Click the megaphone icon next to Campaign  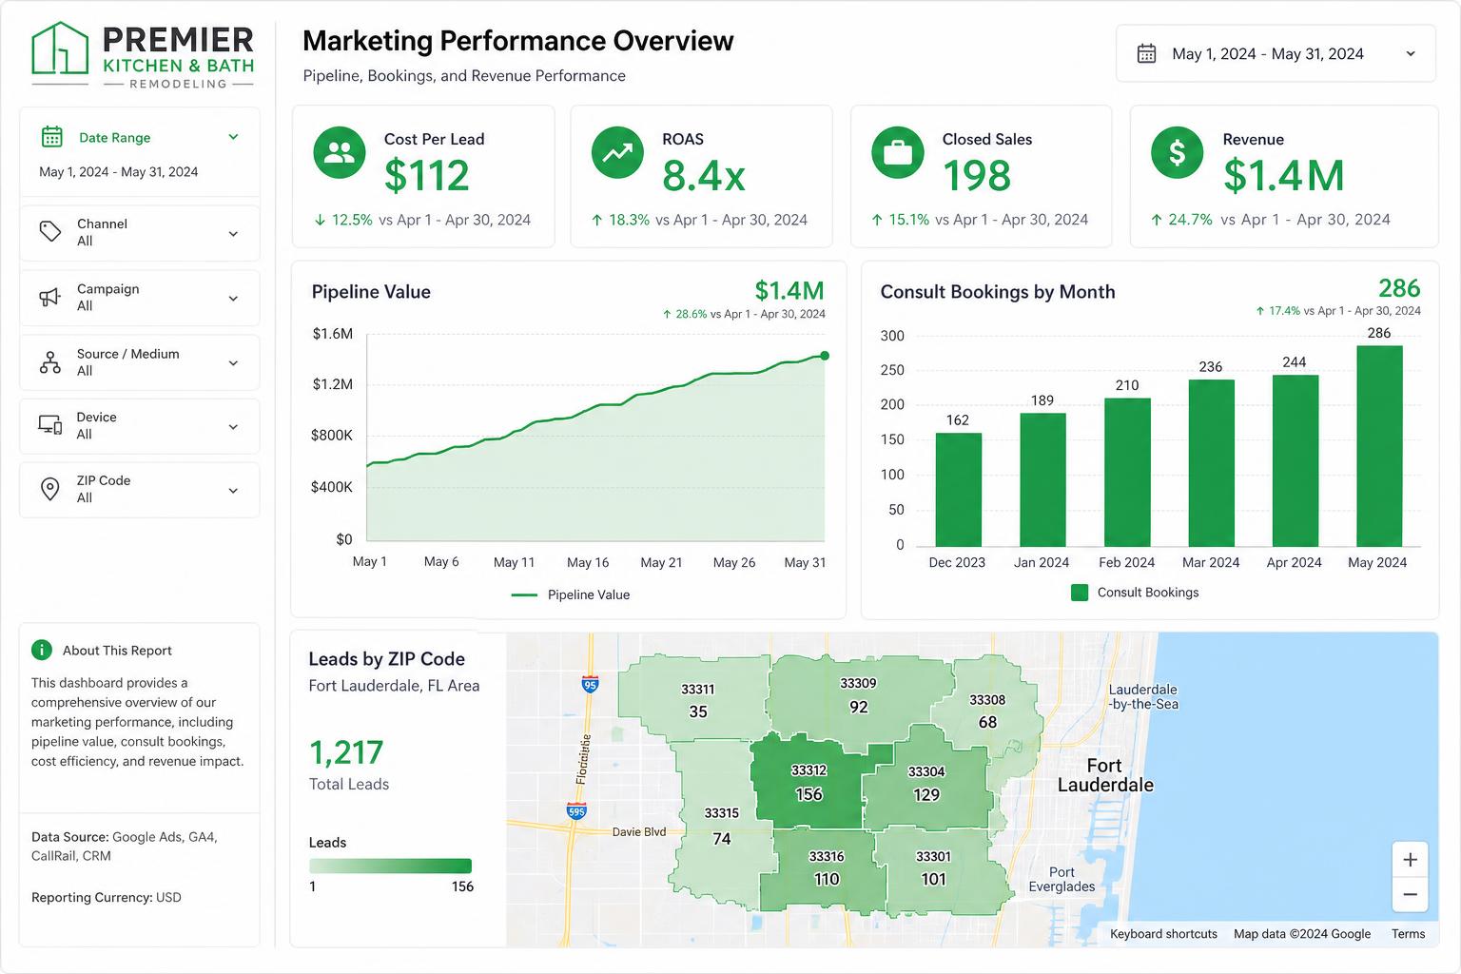coord(50,297)
